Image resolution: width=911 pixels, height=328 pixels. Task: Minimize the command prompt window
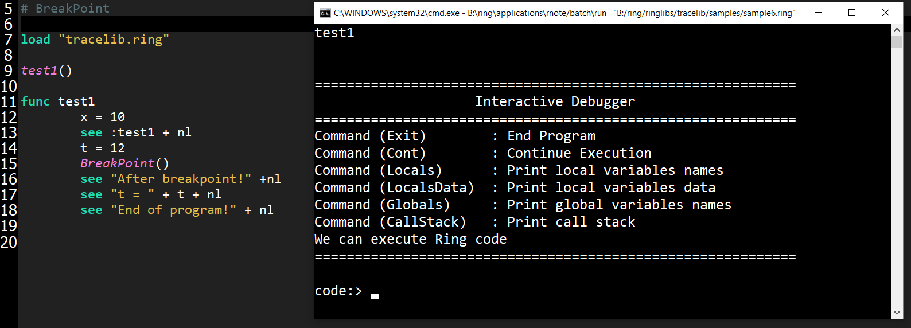819,13
